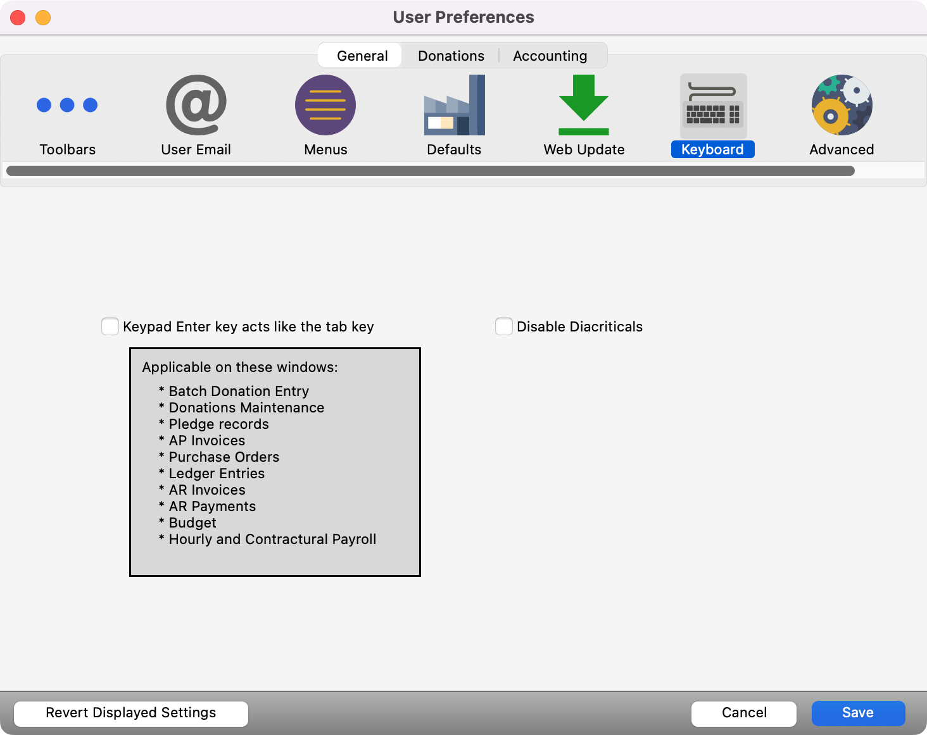Open the Toolbars preferences icon
This screenshot has height=735, width=927.
pyautogui.click(x=67, y=106)
